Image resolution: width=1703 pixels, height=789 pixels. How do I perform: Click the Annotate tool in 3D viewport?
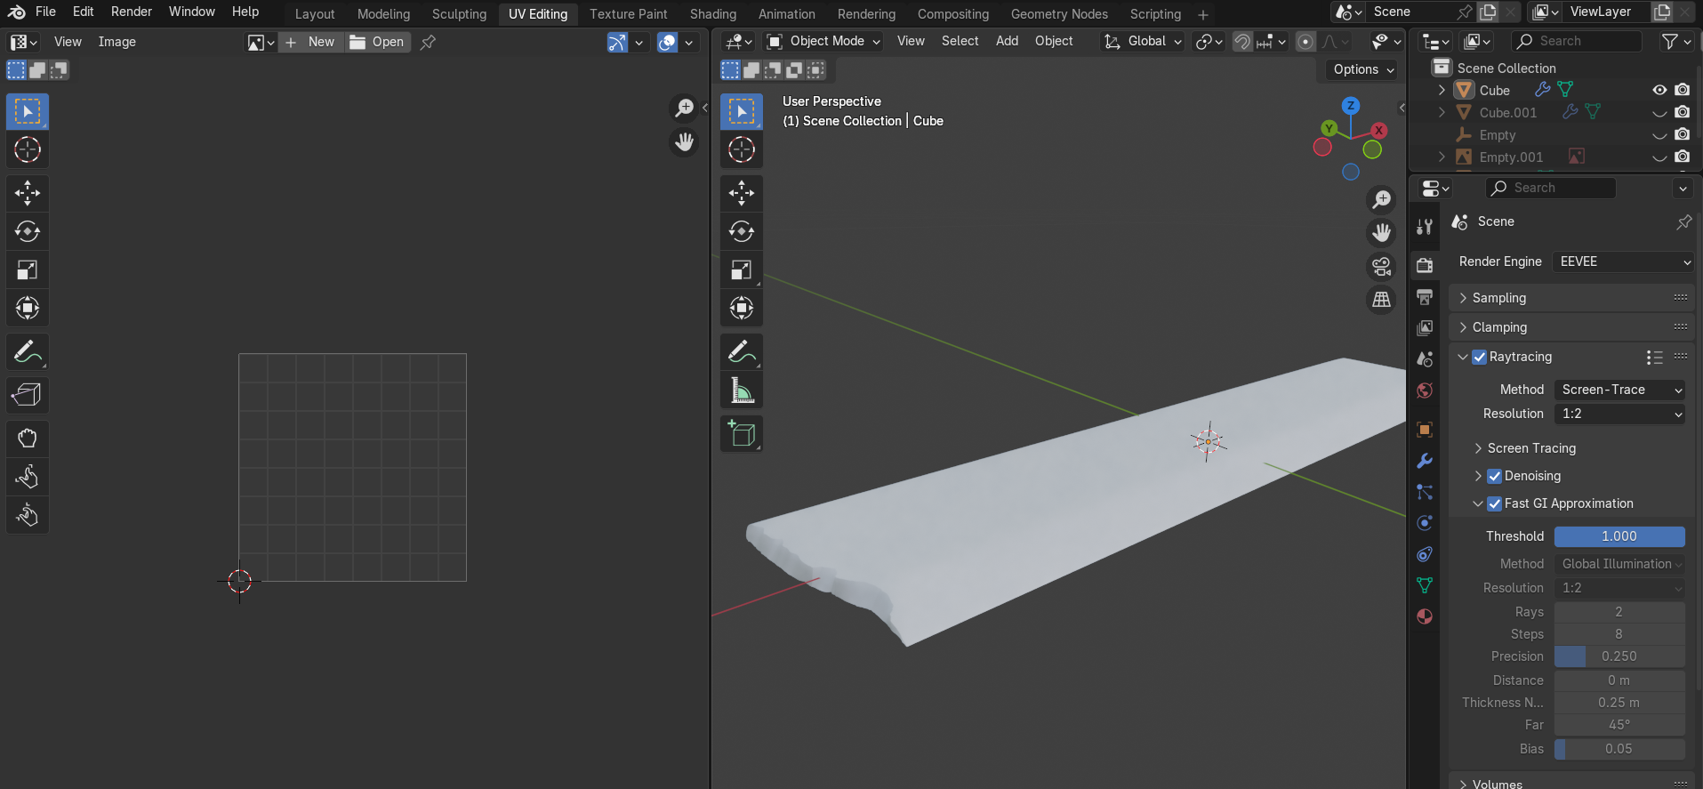[741, 352]
